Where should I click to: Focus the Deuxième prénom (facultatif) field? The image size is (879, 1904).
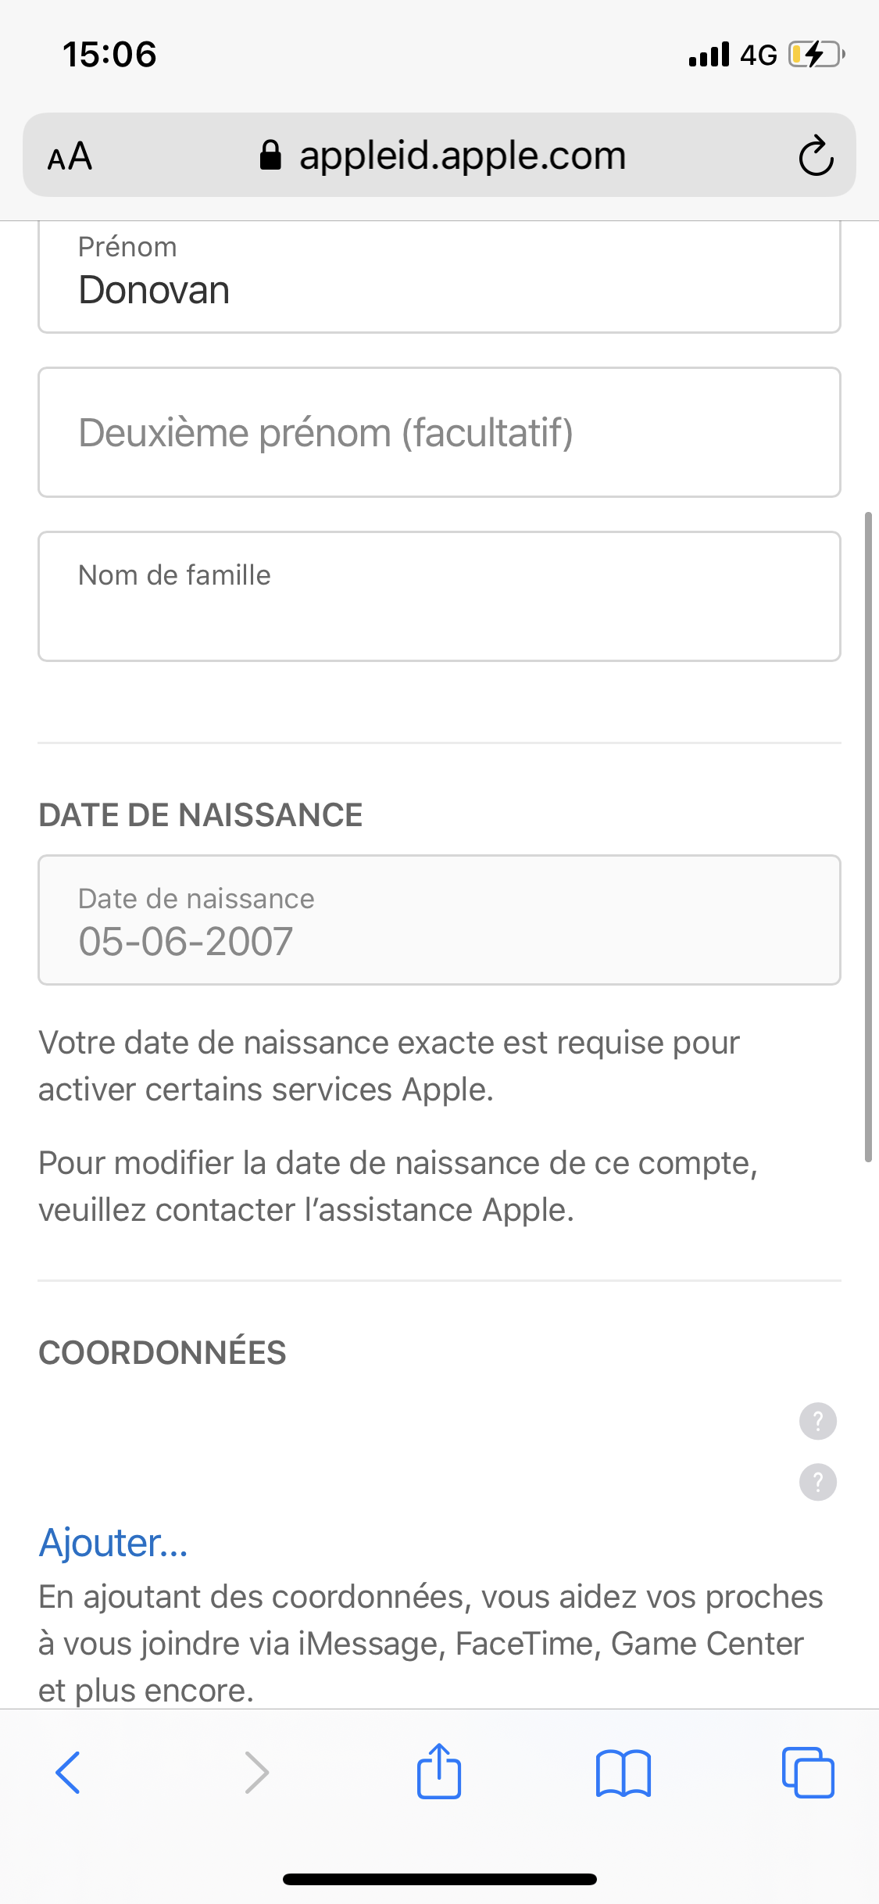(x=439, y=432)
